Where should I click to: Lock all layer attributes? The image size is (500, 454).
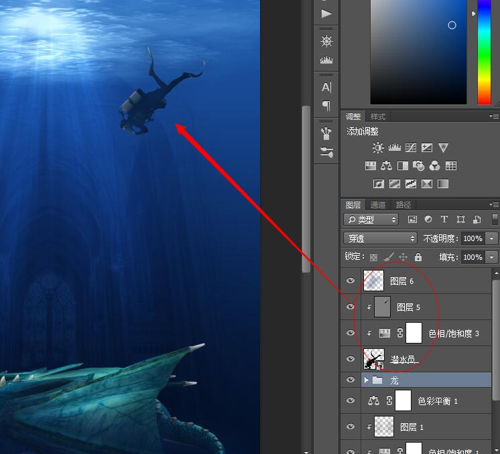(x=418, y=256)
